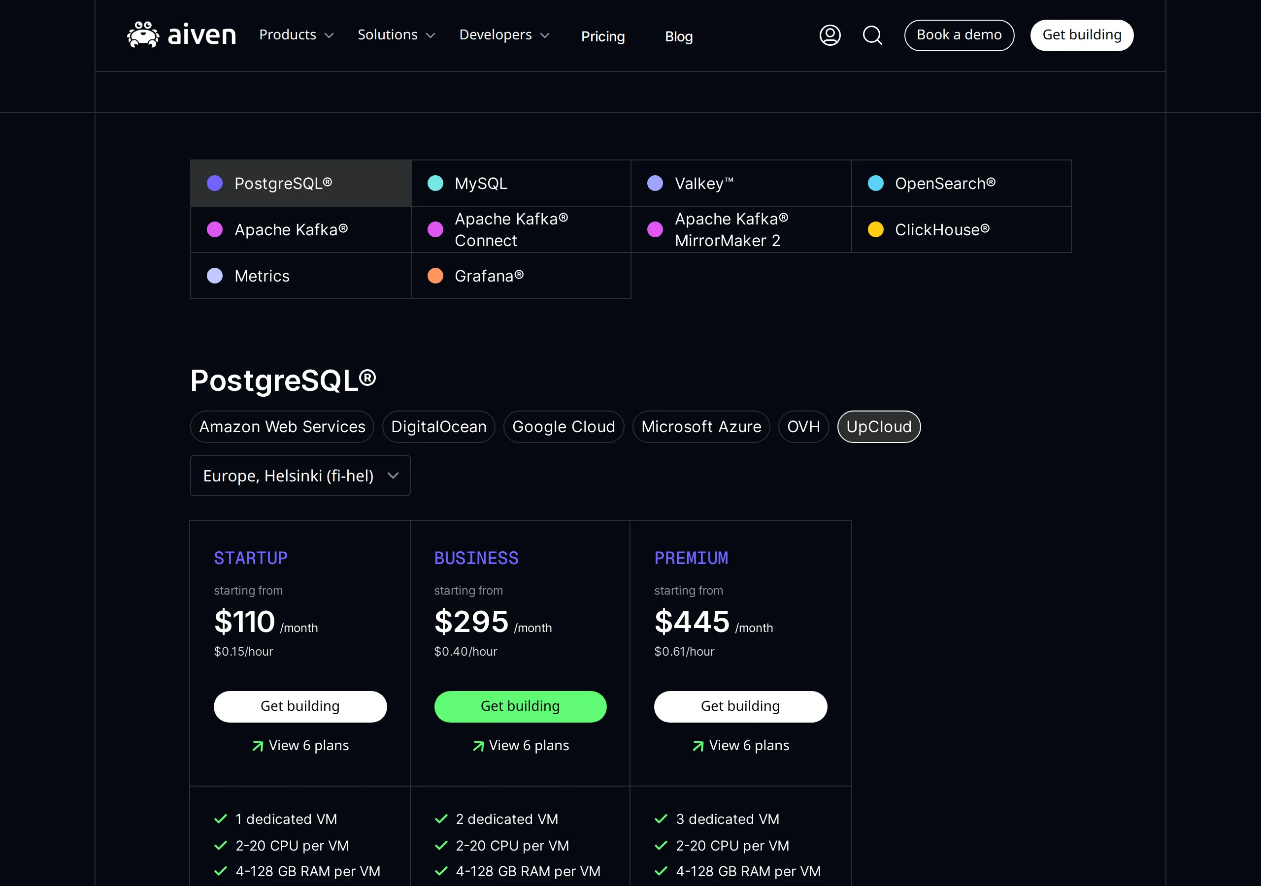
Task: Click the Apache Kafka magenta dot icon
Action: [215, 229]
